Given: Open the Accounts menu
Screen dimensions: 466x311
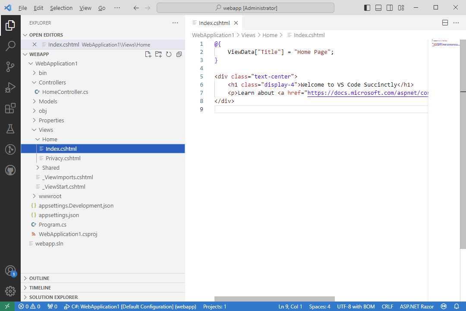Looking at the screenshot, I should (10, 271).
